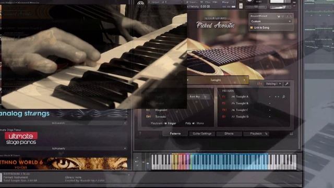Toggle the Plectrum/Finger switch
This screenshot has width=334, height=188.
165,123
